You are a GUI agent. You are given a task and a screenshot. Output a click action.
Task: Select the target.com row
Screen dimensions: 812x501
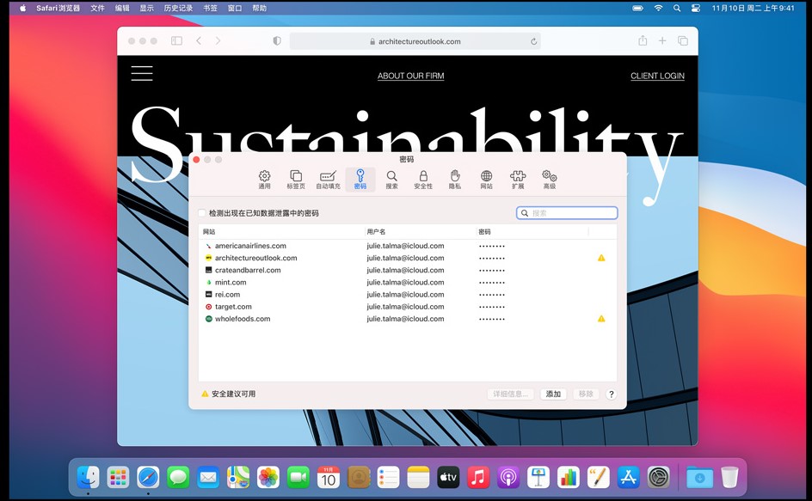coord(407,307)
